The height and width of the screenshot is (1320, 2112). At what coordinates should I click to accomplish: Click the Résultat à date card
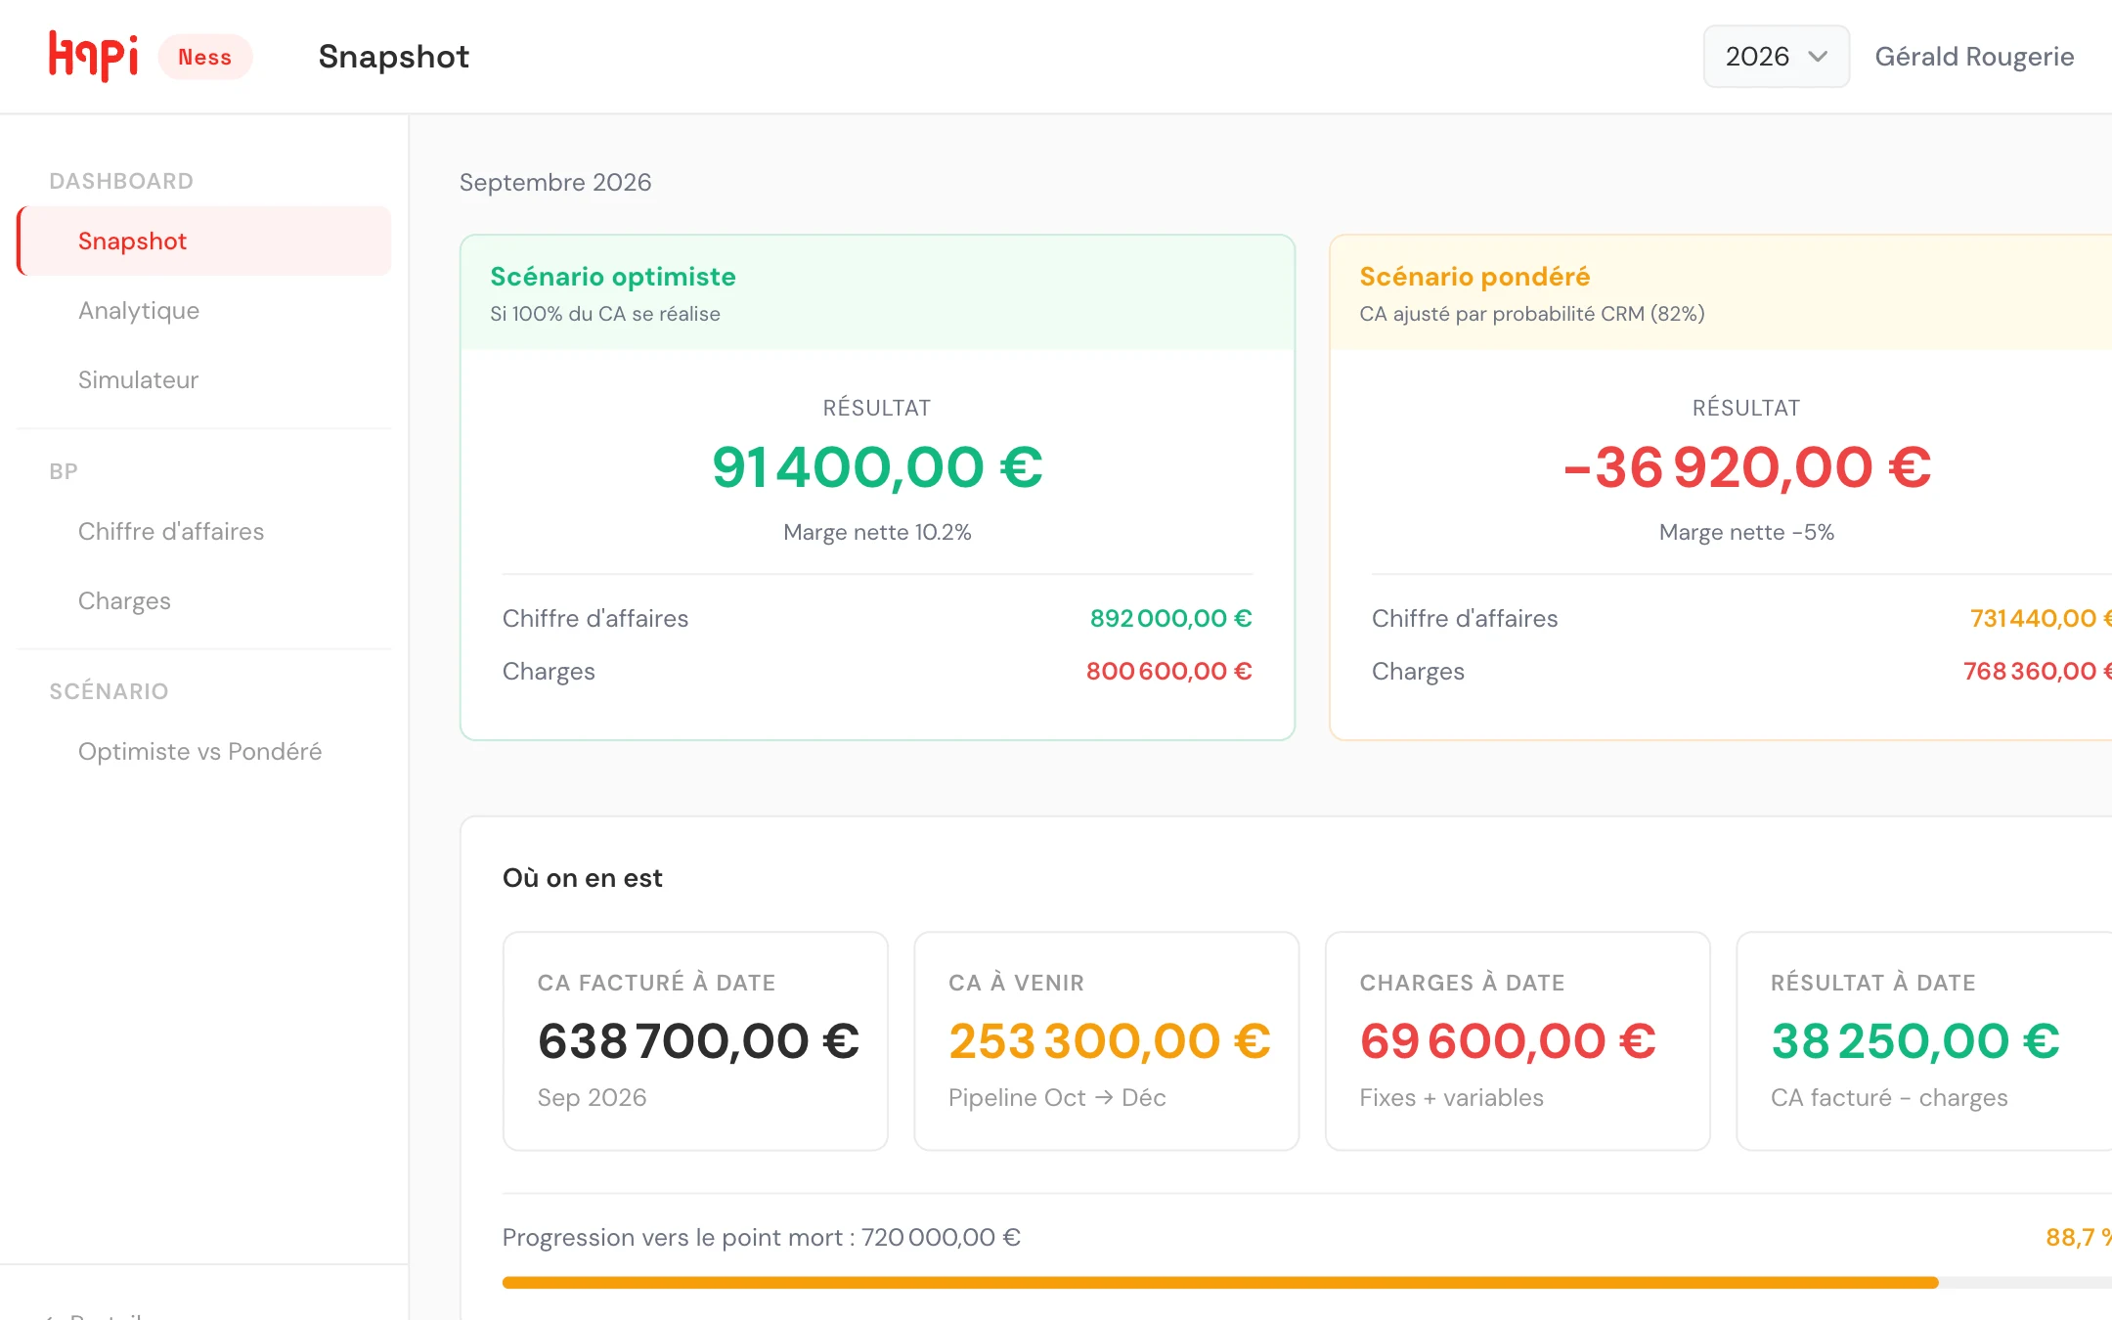pos(1924,1041)
